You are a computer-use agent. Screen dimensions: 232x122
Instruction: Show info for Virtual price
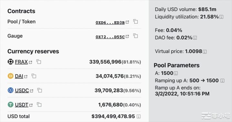(x=205, y=52)
